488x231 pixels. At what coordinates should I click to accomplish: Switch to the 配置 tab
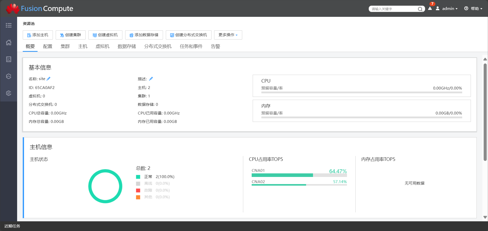[x=48, y=46]
